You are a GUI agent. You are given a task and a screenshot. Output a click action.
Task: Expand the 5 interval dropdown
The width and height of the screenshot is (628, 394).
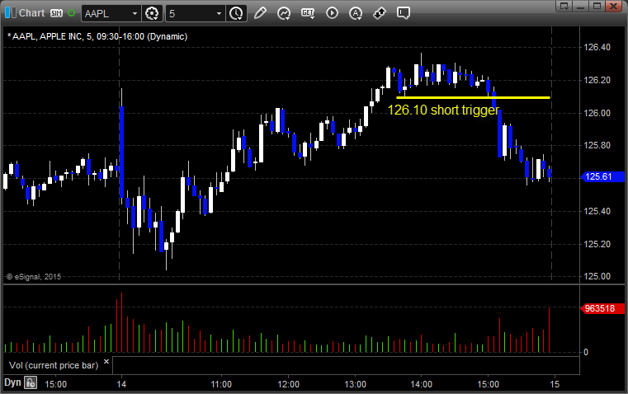click(219, 13)
